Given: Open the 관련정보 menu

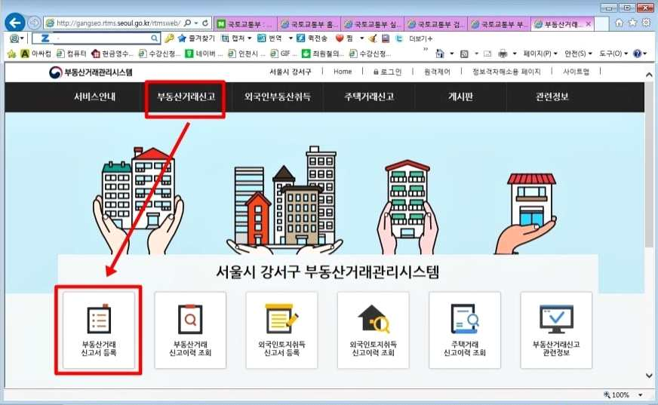Looking at the screenshot, I should (552, 97).
